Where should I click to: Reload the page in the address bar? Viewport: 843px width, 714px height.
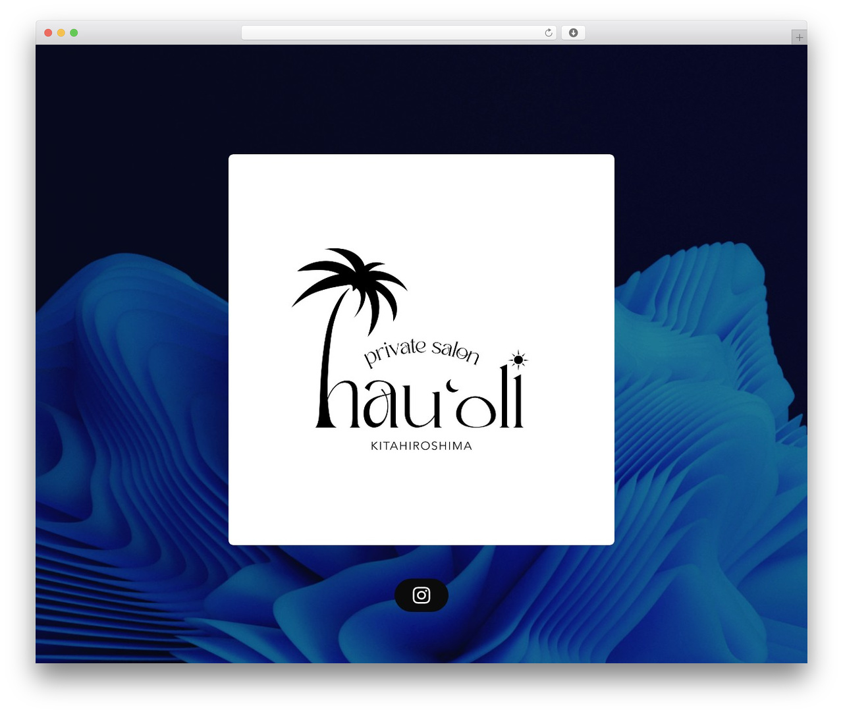[x=549, y=33]
